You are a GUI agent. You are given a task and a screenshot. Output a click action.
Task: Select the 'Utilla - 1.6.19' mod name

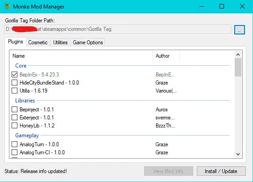click(33, 91)
